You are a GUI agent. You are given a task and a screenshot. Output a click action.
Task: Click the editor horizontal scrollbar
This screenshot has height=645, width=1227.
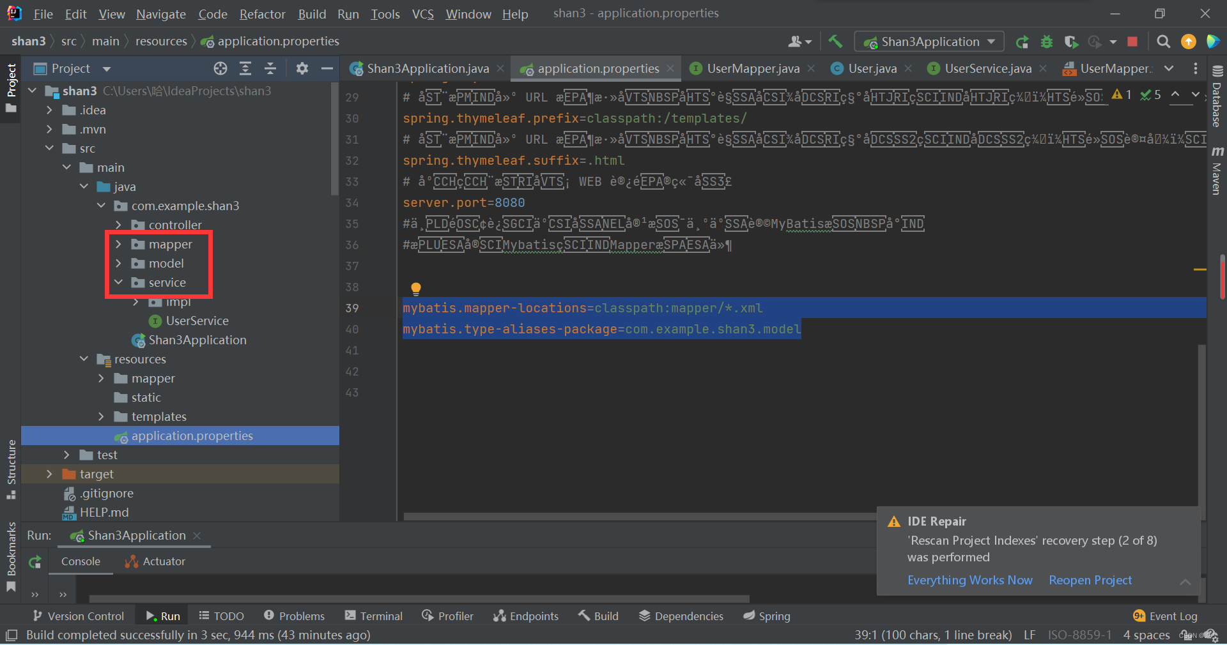[x=639, y=517]
